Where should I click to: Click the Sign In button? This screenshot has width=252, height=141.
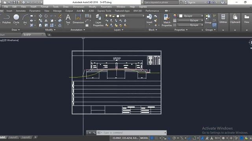pyautogui.click(x=190, y=2)
